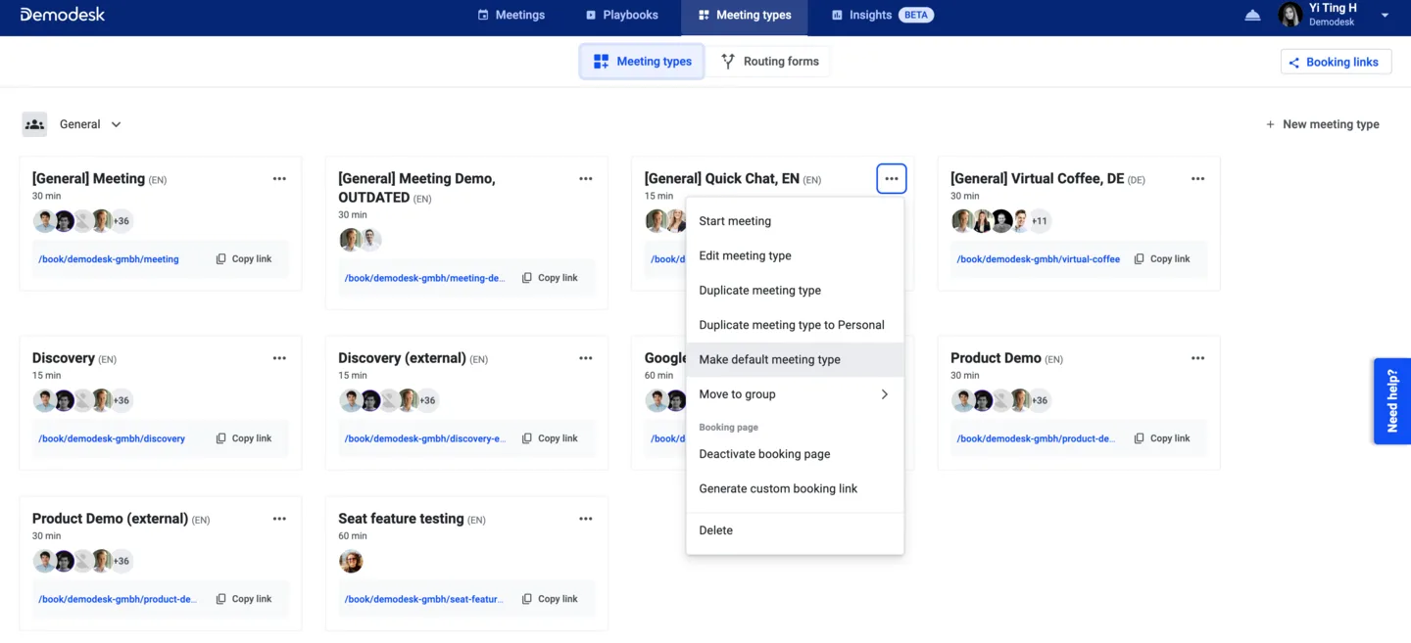Open the /book/demodesk-gmbh/discovery link

pyautogui.click(x=112, y=438)
